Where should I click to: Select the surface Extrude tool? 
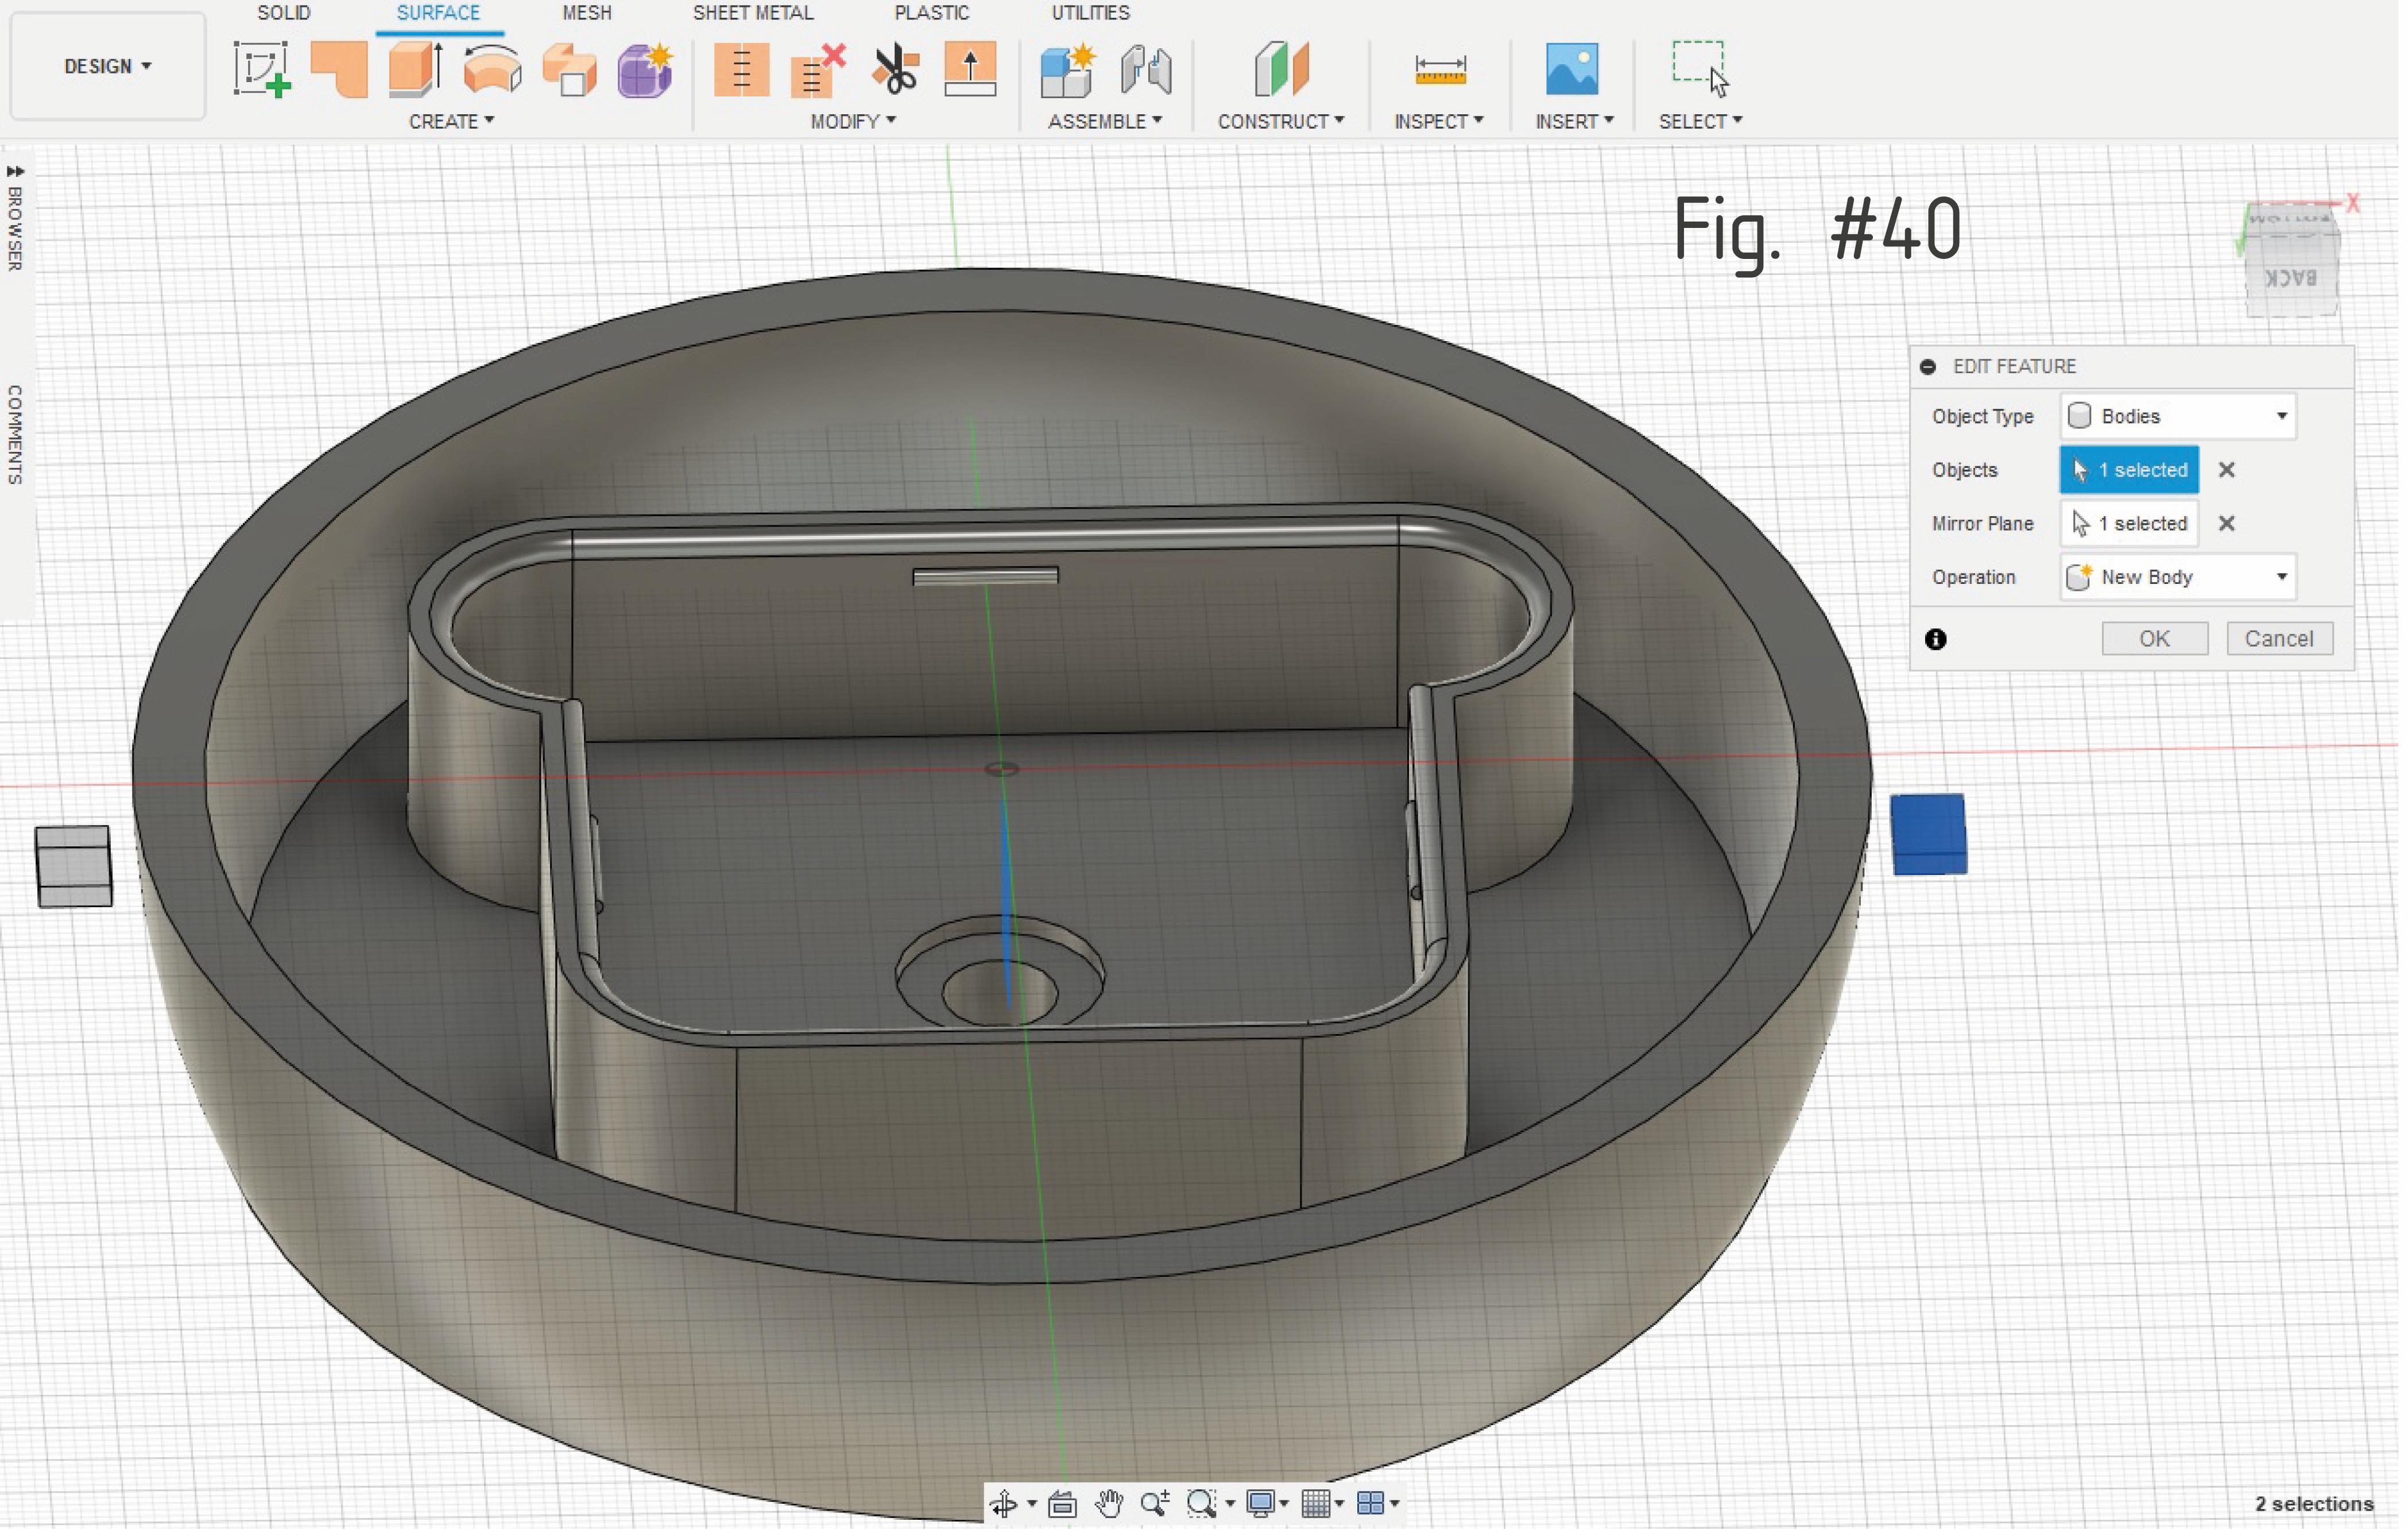pyautogui.click(x=415, y=69)
